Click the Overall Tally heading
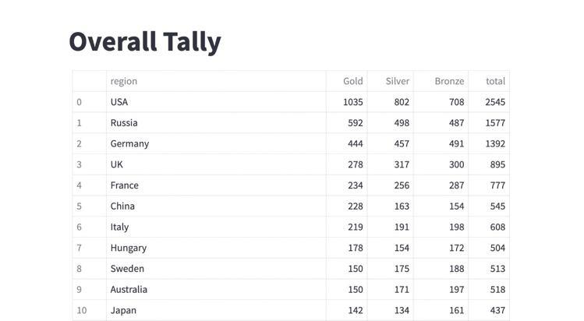Image resolution: width=584 pixels, height=321 pixels. click(145, 41)
